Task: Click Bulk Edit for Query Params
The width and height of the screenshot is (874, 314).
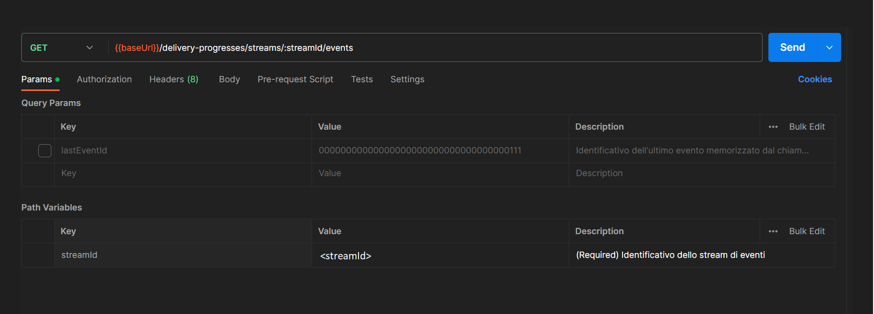Action: pos(807,127)
